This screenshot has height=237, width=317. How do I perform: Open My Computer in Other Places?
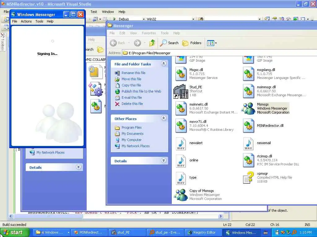pos(132,140)
